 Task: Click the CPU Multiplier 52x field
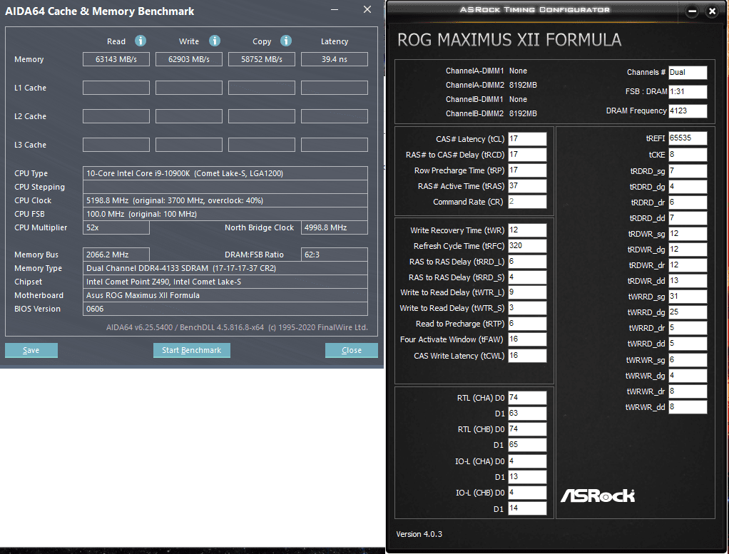pos(116,227)
